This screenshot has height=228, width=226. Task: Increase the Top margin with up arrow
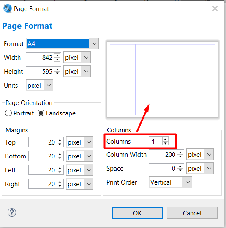(x=60, y=140)
